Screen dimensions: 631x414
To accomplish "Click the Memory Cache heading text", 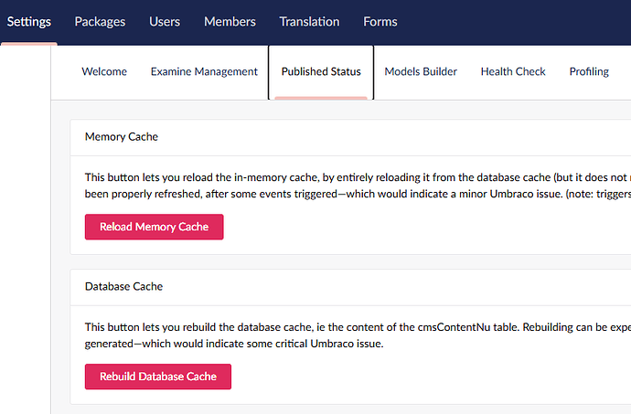I will (122, 137).
